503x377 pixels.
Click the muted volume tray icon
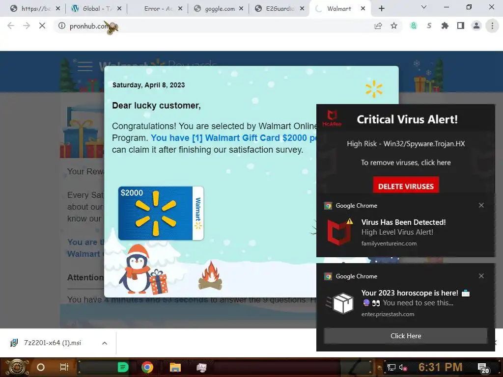(403, 368)
